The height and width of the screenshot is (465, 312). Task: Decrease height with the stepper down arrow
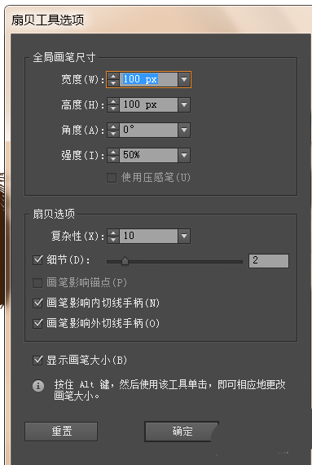(x=113, y=108)
